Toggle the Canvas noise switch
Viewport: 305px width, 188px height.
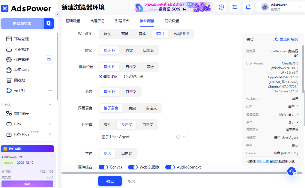pyautogui.click(x=103, y=167)
